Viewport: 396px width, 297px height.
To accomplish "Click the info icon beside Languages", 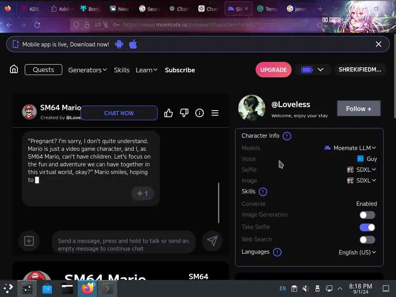I will click(x=277, y=252).
